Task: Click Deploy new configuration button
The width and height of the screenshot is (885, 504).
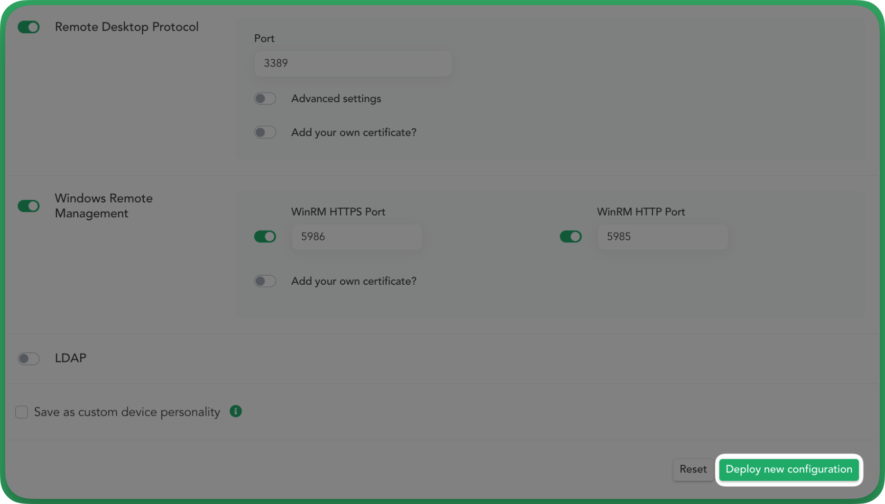Action: 789,469
